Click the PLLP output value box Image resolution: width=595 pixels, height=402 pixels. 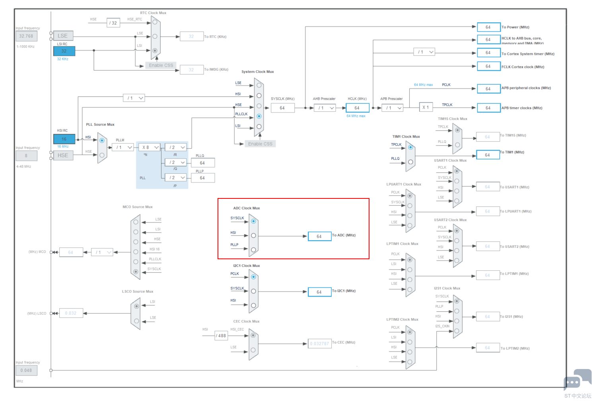[x=203, y=178]
